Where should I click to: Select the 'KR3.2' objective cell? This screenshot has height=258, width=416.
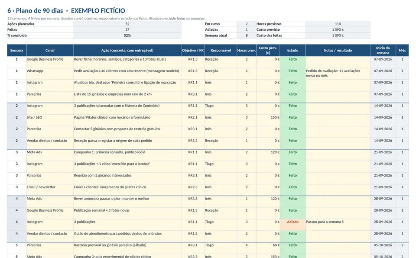point(193,143)
